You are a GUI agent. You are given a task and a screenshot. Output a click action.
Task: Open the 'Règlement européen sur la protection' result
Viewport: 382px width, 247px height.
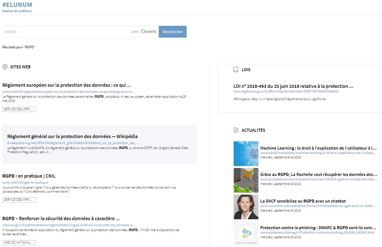[67, 85]
